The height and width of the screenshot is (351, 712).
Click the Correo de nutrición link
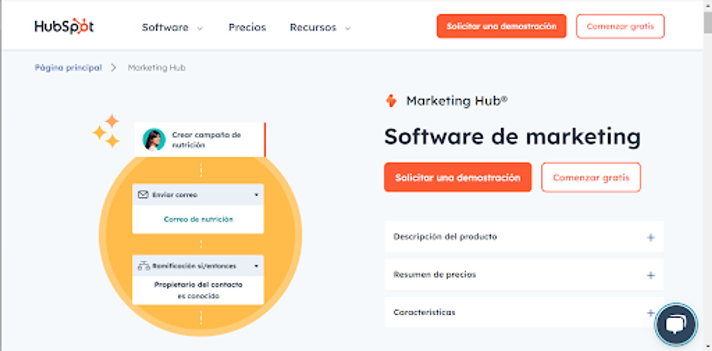[x=198, y=219]
